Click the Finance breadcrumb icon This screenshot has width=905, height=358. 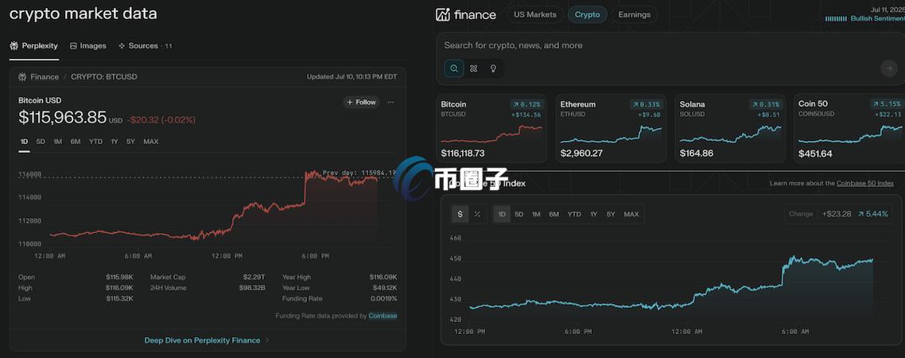pyautogui.click(x=22, y=77)
